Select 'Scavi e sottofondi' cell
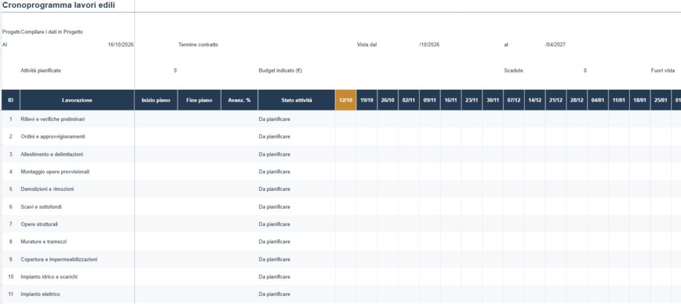The width and height of the screenshot is (681, 304). coord(77,207)
